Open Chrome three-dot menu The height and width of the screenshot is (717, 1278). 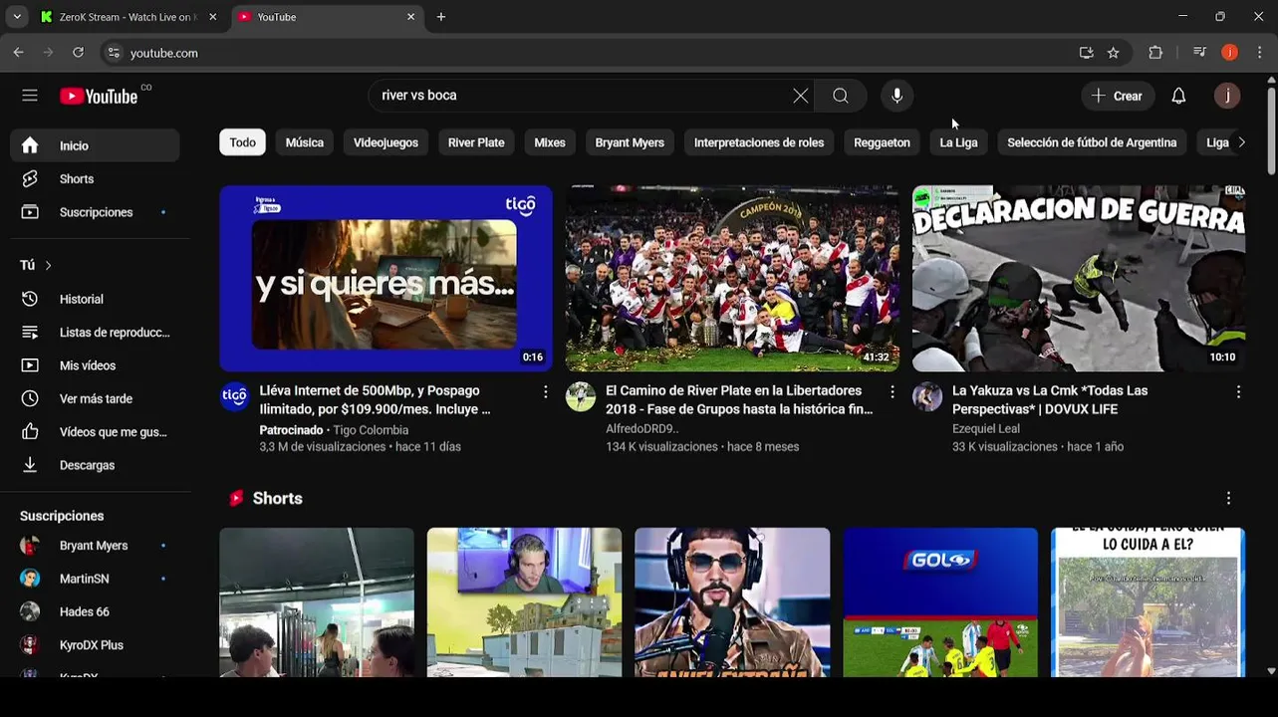pos(1259,53)
